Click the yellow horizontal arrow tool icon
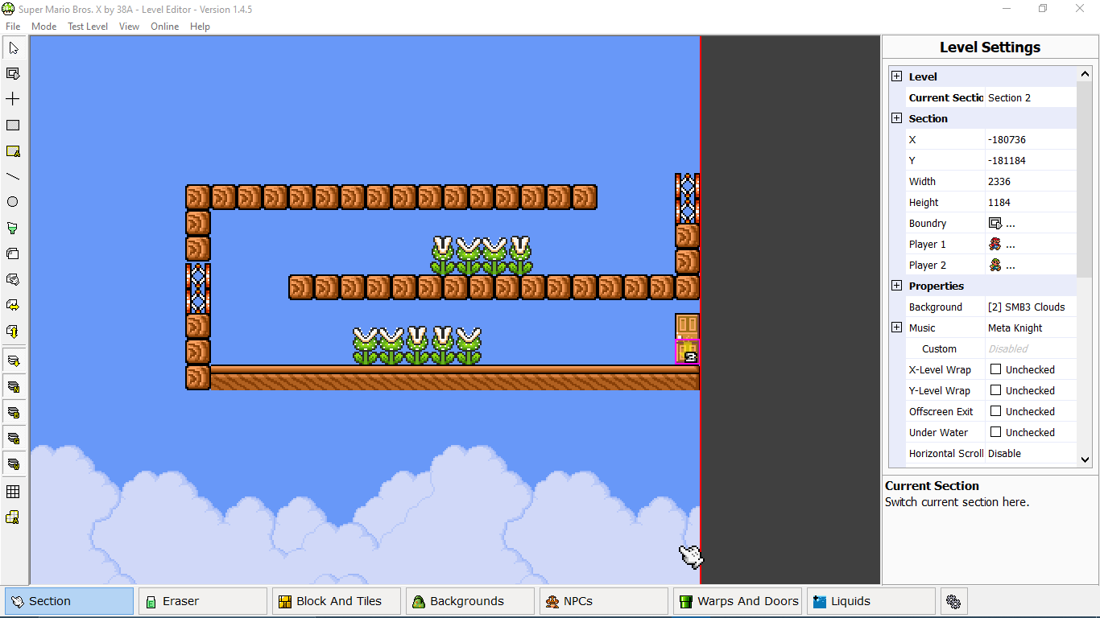1100x618 pixels. pyautogui.click(x=13, y=305)
